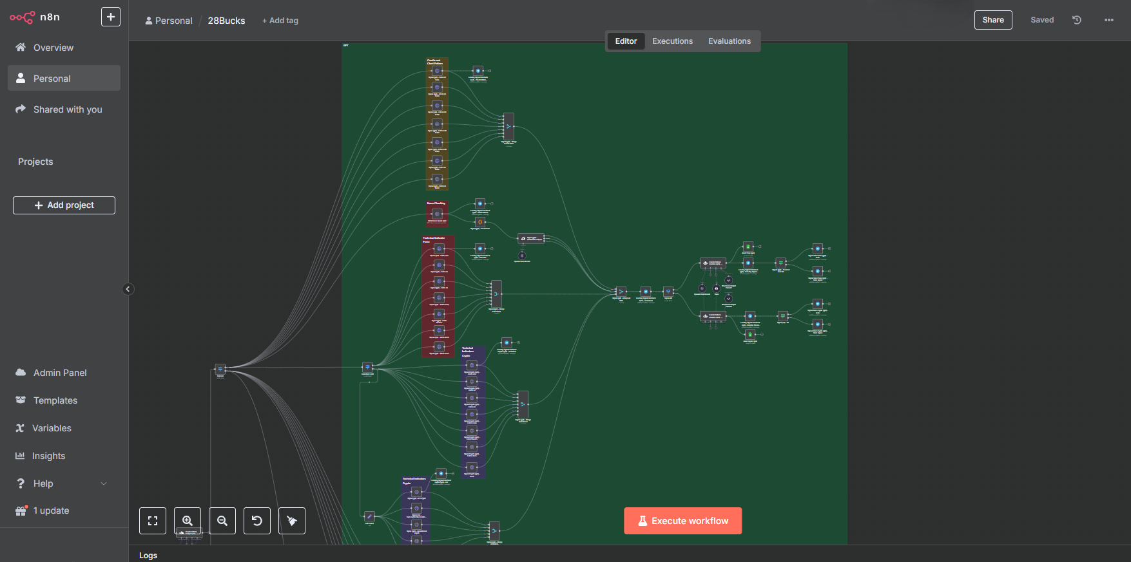The height and width of the screenshot is (562, 1131).
Task: Select the orange Code node under News Checking
Action: (x=480, y=221)
